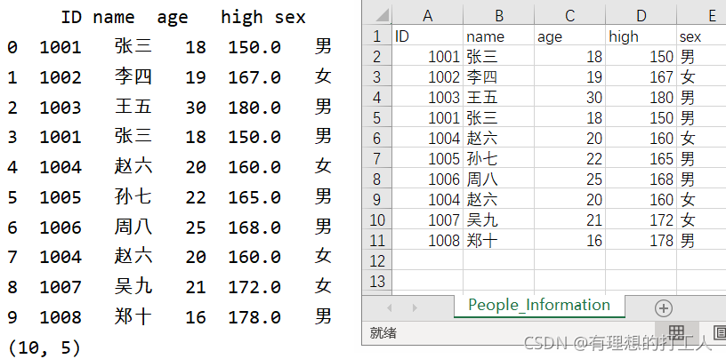Select Excel row 9 header
This screenshot has height=359, width=726.
pyautogui.click(x=377, y=199)
